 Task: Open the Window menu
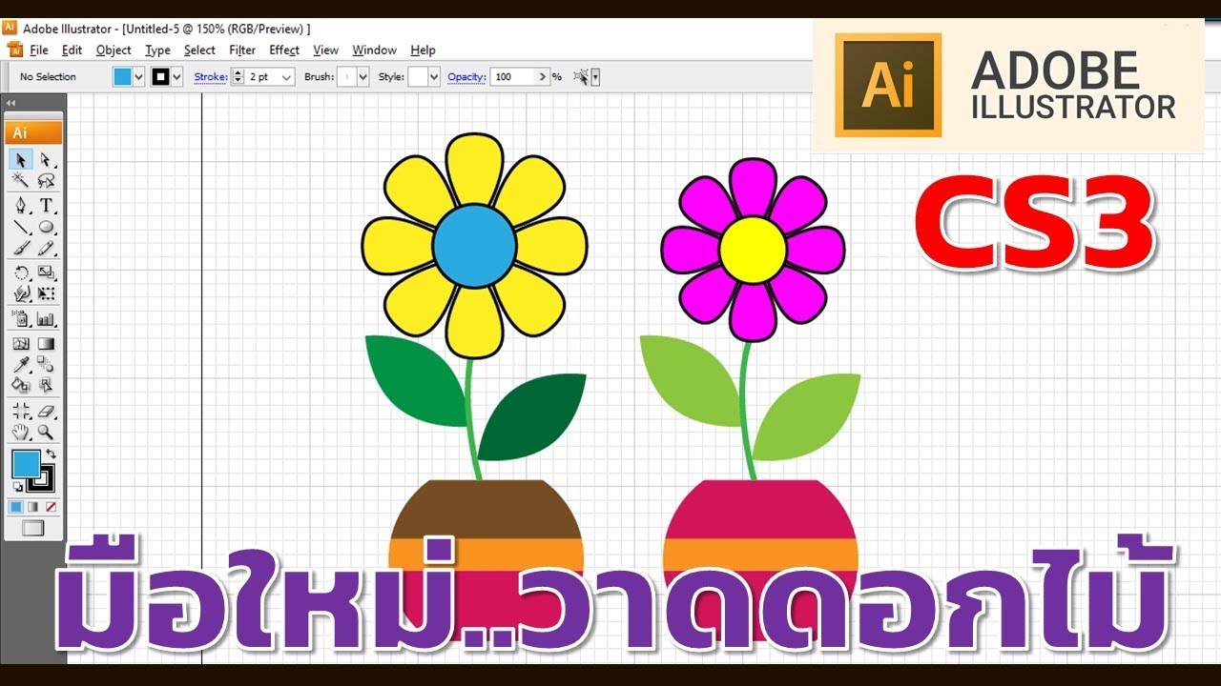(374, 50)
